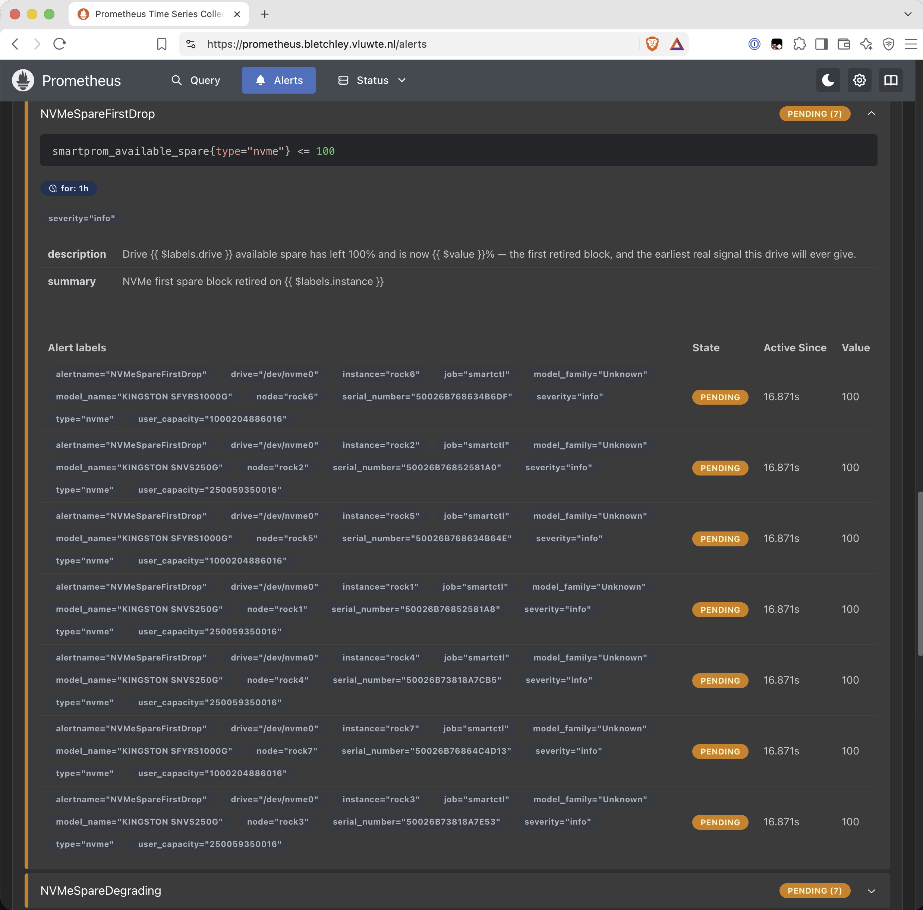Screen dimensions: 923x910
Task: Click the PENDING state badge for rock5
Action: (x=720, y=539)
